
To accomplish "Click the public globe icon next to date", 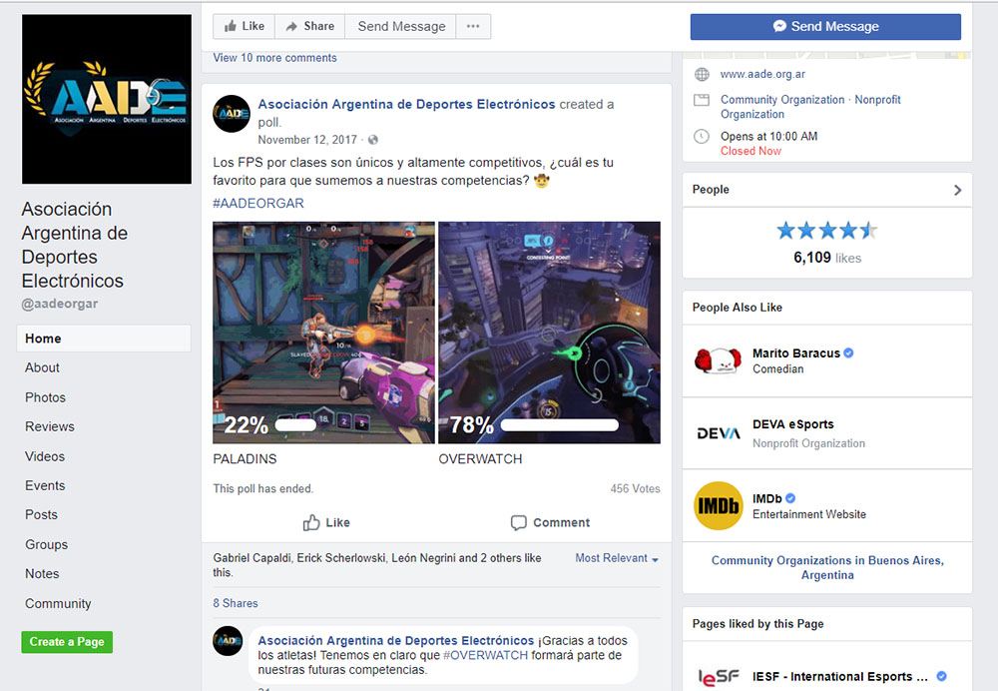I will click(373, 140).
